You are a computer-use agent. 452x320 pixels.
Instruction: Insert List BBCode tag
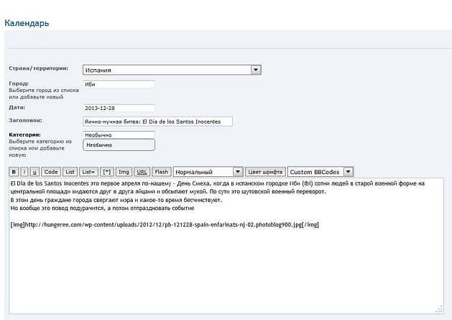[70, 172]
